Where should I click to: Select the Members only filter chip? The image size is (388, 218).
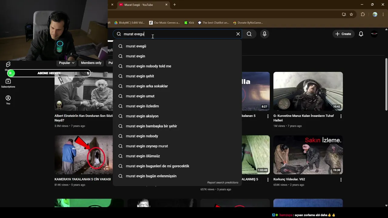tap(91, 63)
